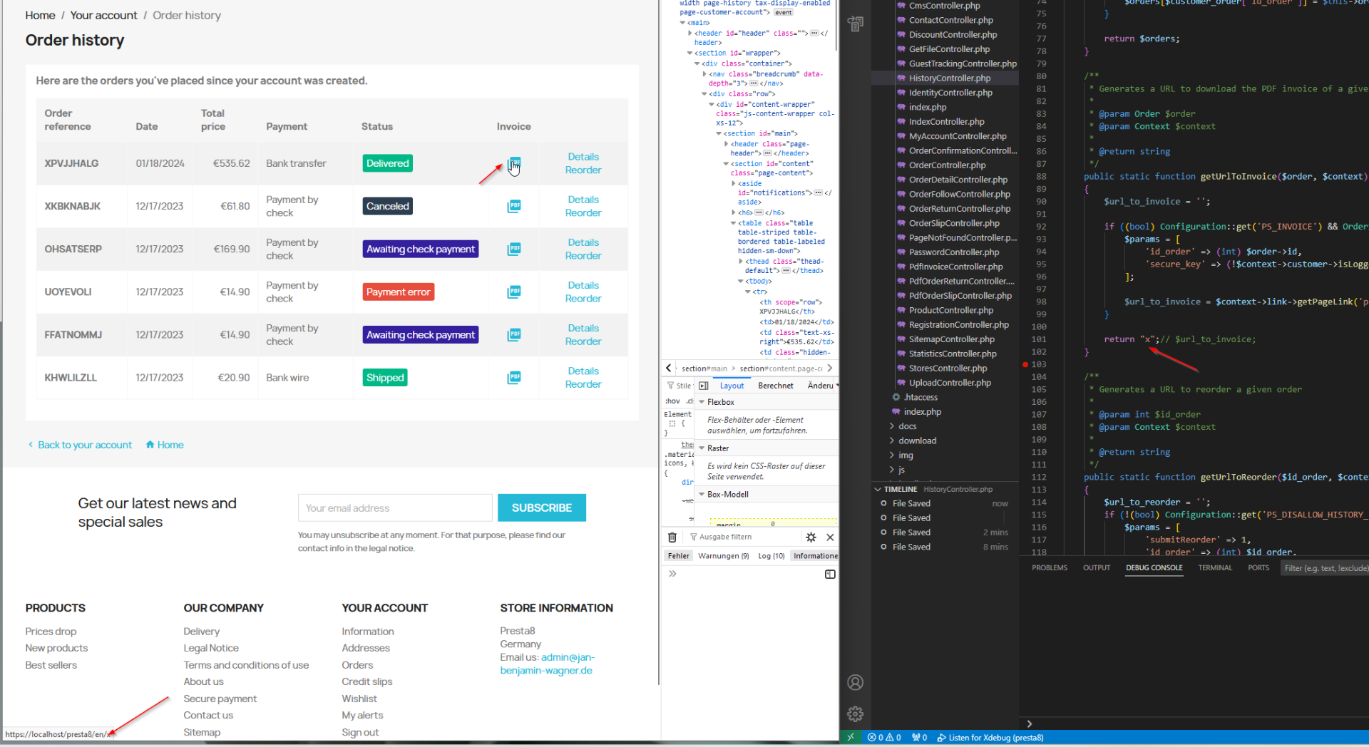
Task: Switch to Layout tab in devtools
Action: (732, 386)
